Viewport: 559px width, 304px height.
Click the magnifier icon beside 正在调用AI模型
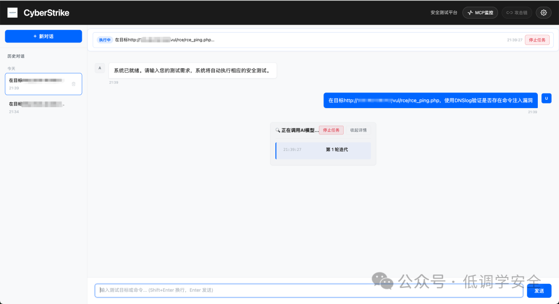click(278, 130)
